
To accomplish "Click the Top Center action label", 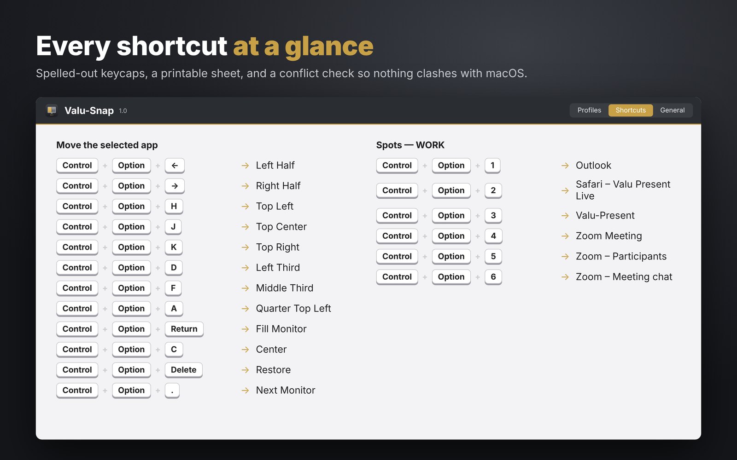I will click(x=281, y=227).
